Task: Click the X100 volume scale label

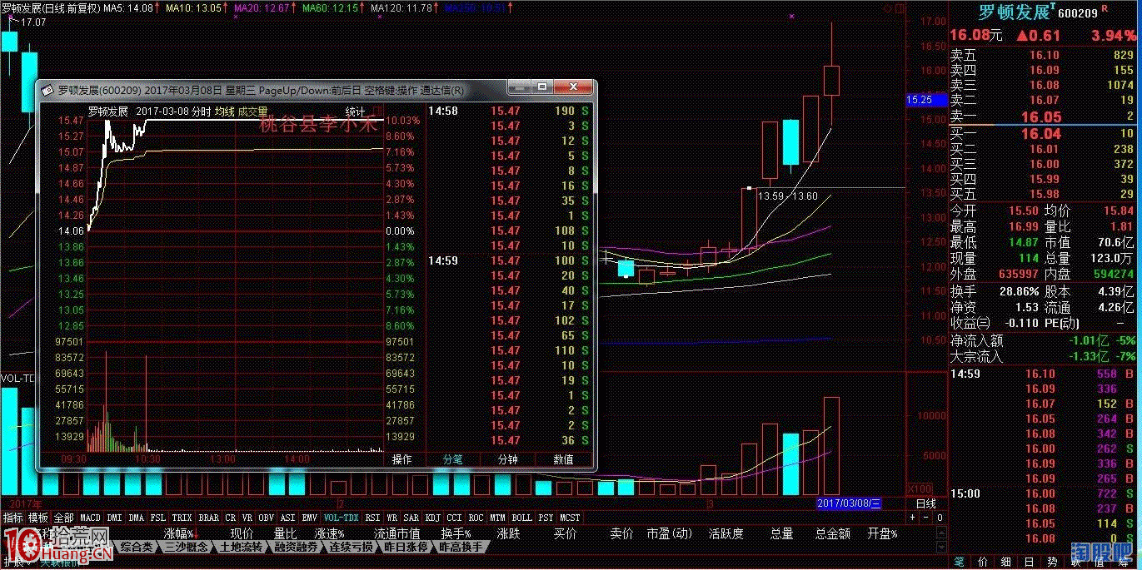Action: pos(918,489)
